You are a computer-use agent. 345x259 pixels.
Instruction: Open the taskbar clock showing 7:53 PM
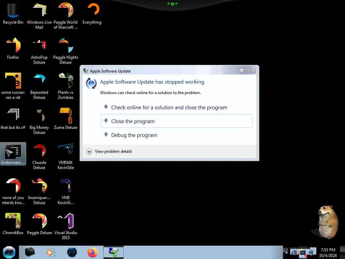click(328, 252)
